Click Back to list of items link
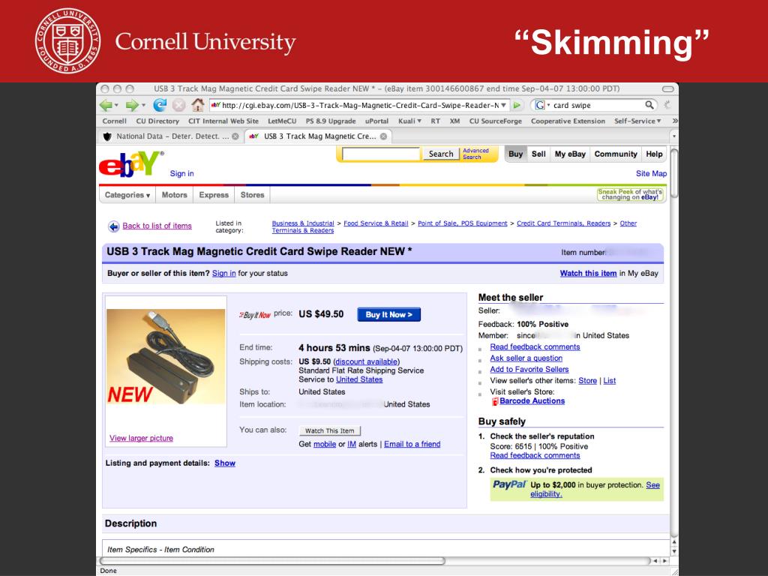Viewport: 768px width, 576px height. (157, 226)
